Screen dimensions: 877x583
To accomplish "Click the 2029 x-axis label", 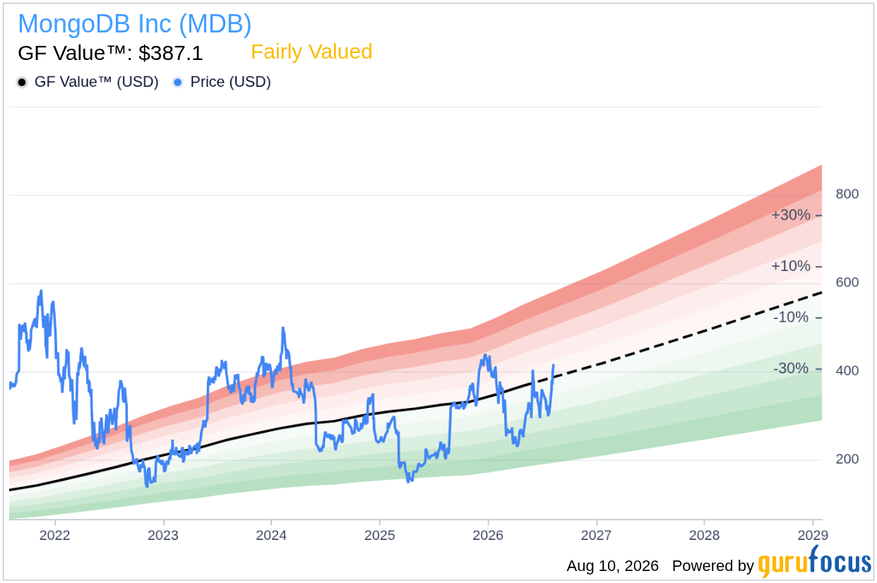I will tap(812, 535).
